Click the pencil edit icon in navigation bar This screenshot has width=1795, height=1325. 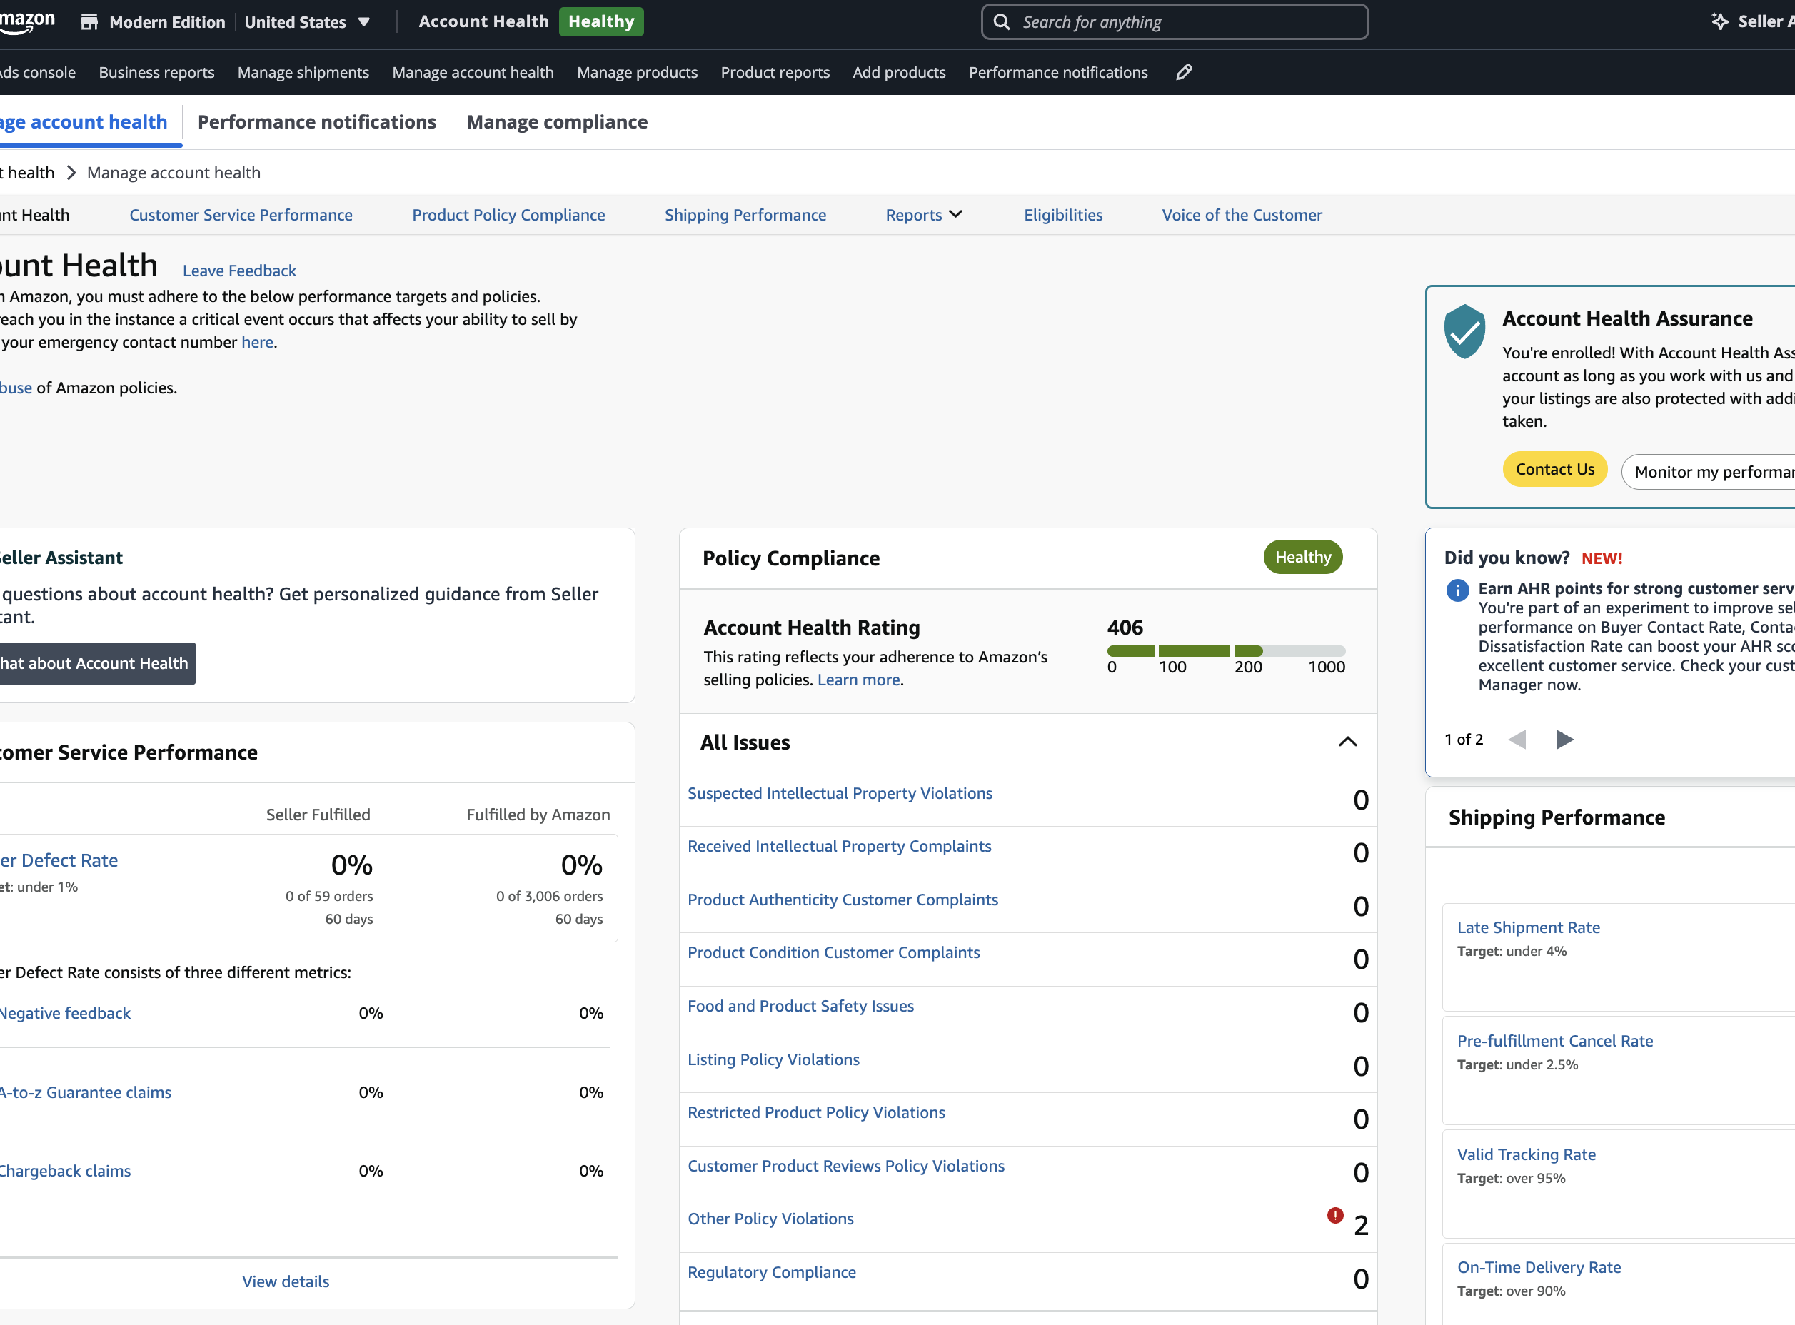[1184, 72]
